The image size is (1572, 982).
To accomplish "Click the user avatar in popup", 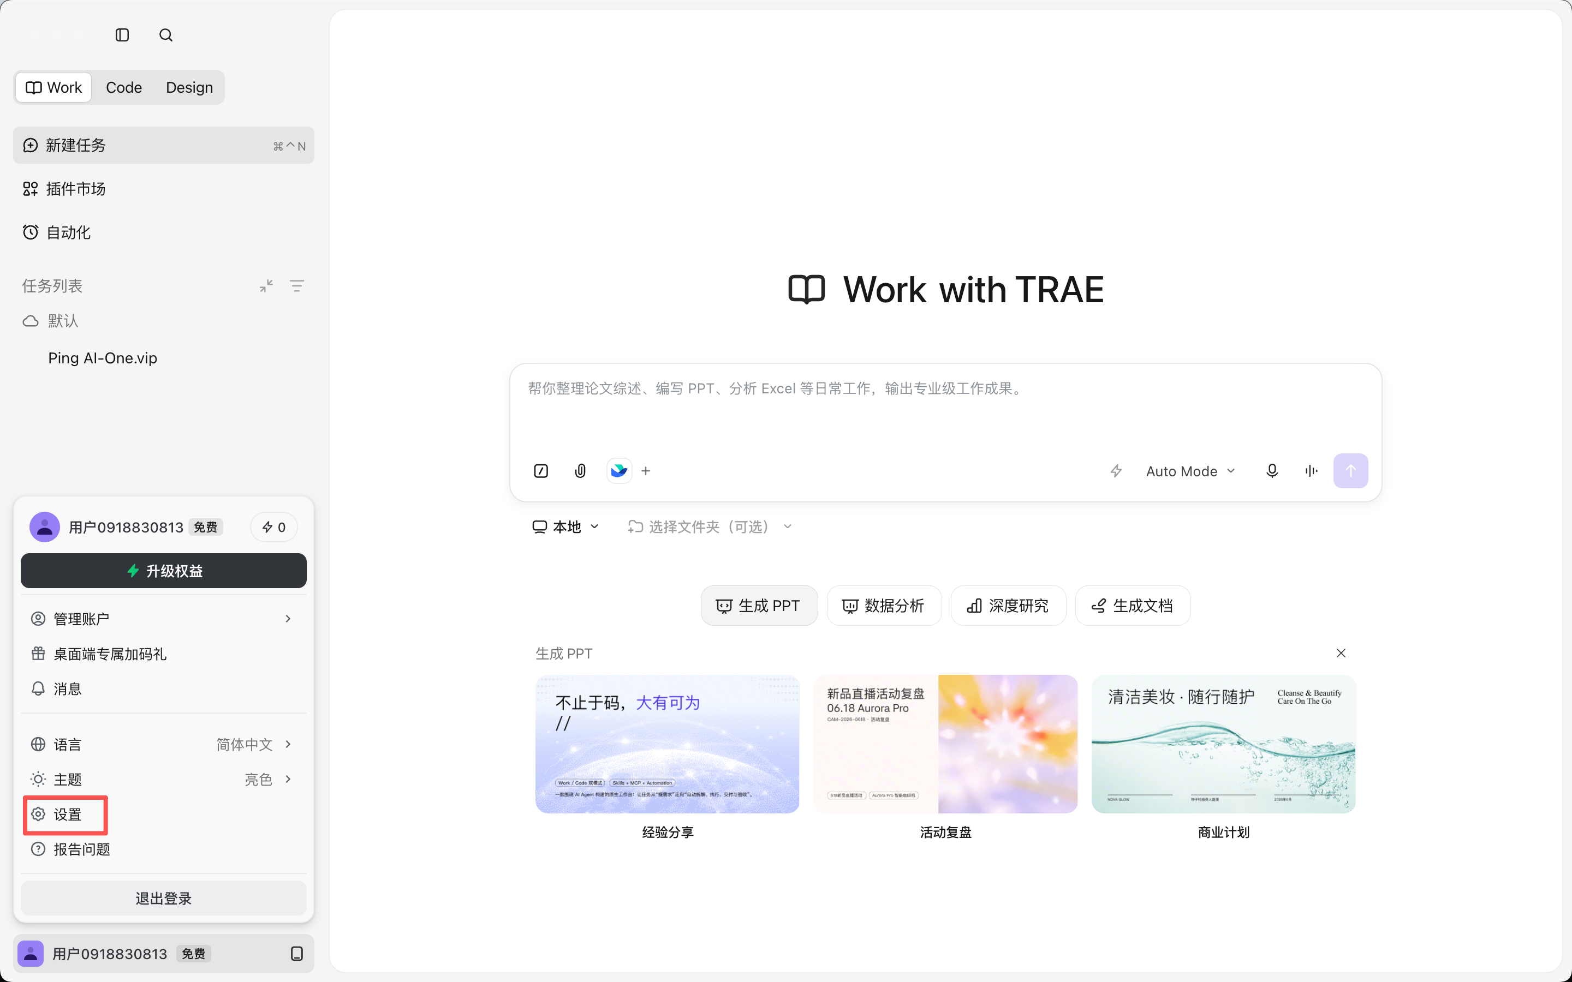I will click(45, 526).
